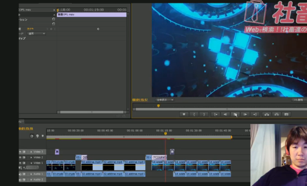Click the Extract button in program monitor
Screen dimensions: 307x186
coord(276,114)
